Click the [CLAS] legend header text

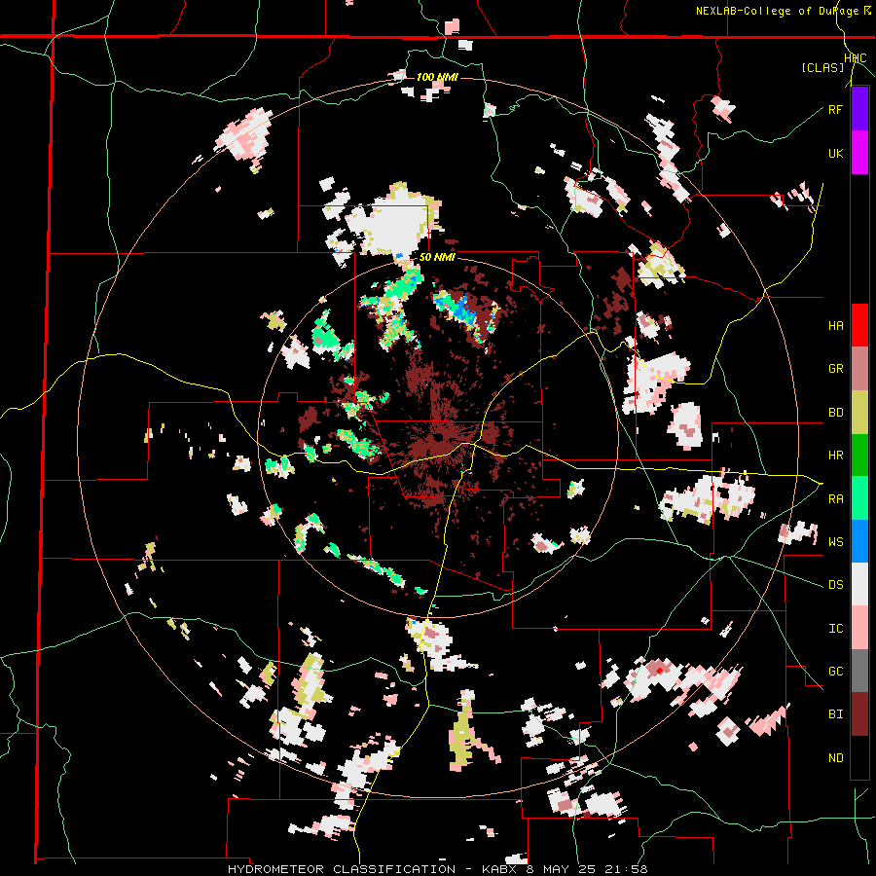822,67
